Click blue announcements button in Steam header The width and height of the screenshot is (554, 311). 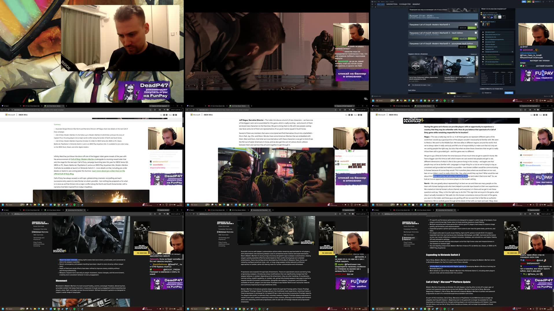524,1
